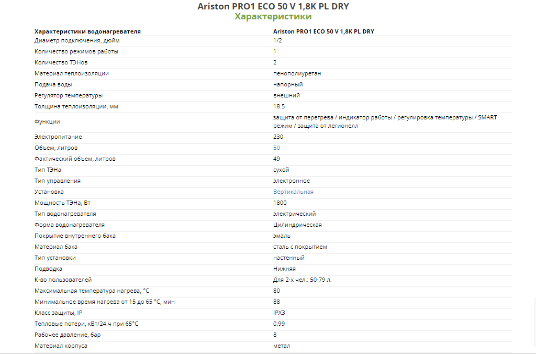Click the 'сталь с покрытием' tank material value
536x354 pixels.
[300, 247]
